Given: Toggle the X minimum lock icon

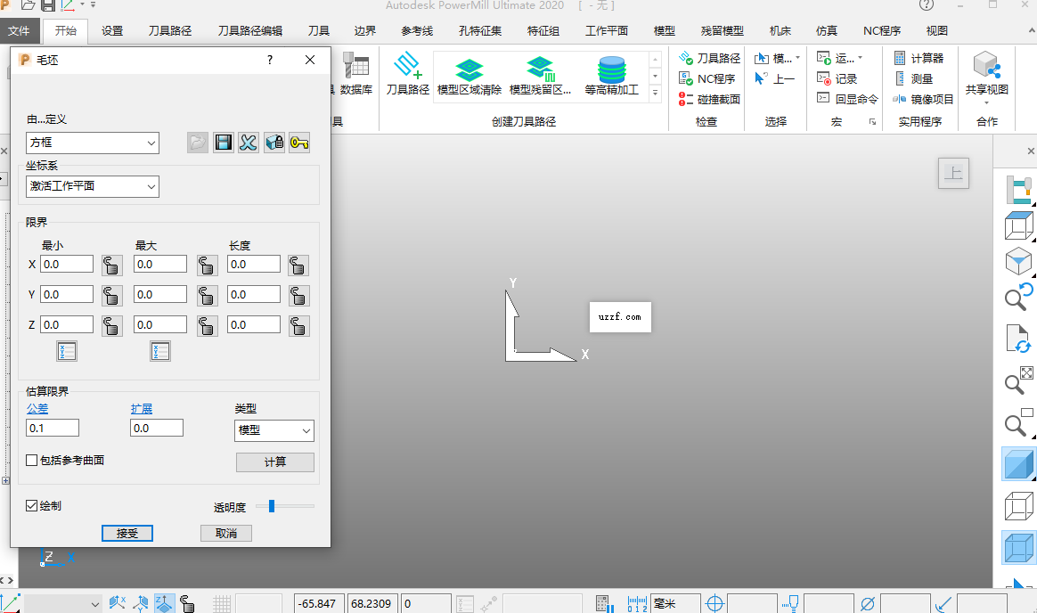Looking at the screenshot, I should 111,264.
